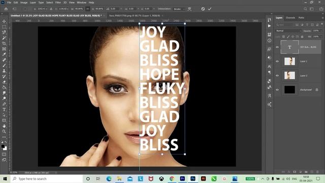Switch to warp mode icon

click(189, 9)
